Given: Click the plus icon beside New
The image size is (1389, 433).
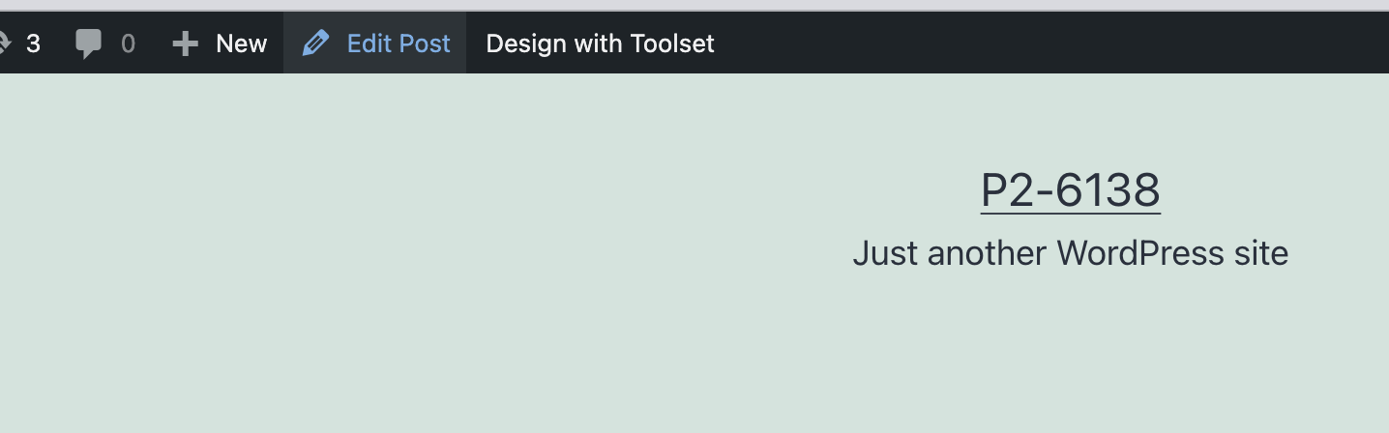Looking at the screenshot, I should pos(185,43).
